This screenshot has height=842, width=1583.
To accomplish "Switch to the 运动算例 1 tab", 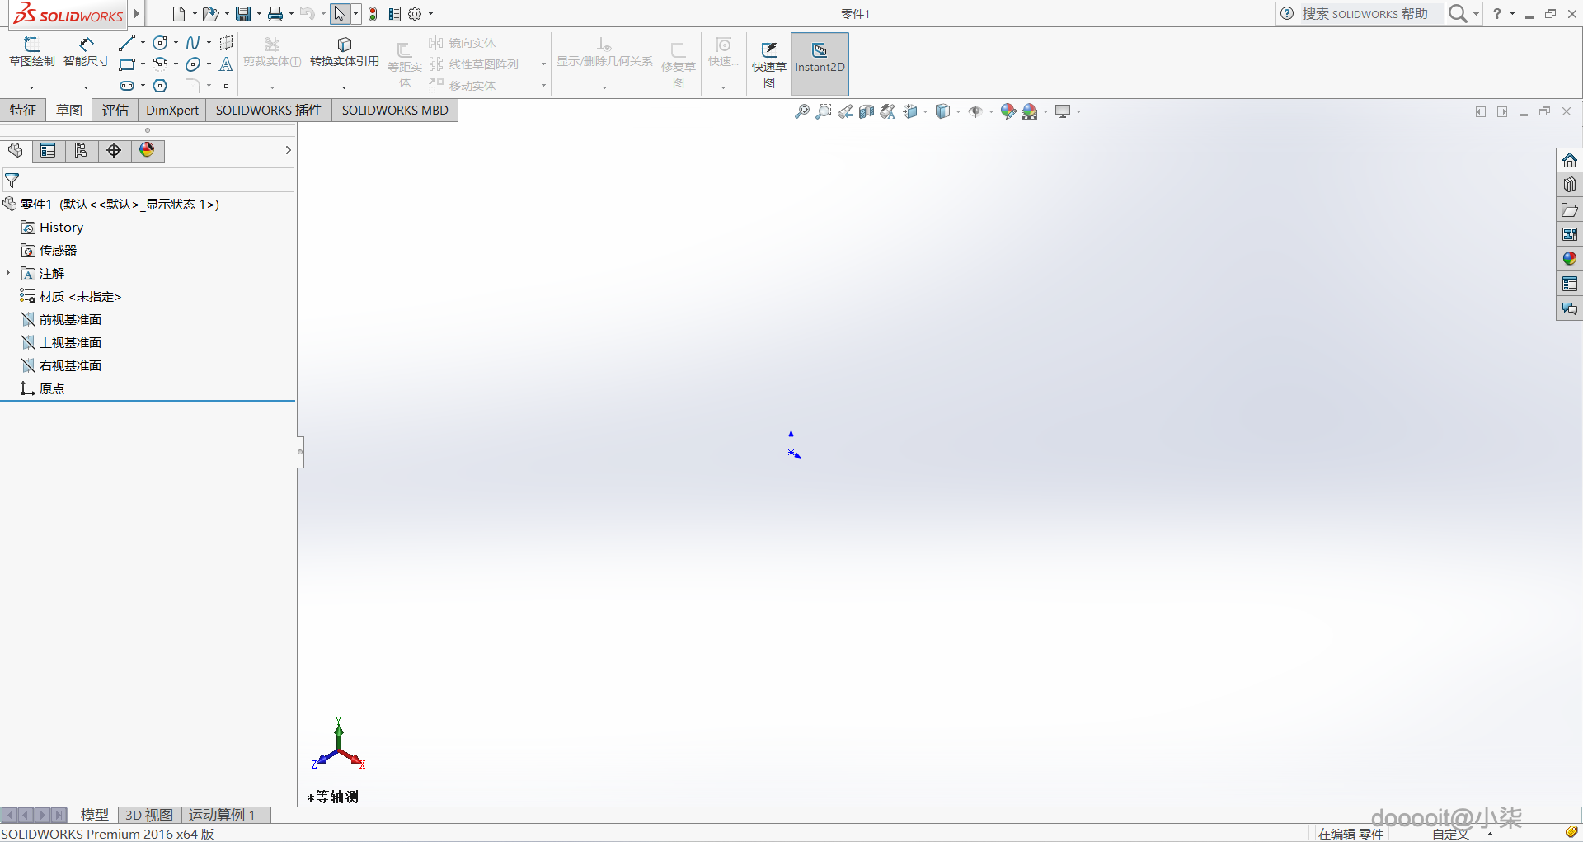I will tap(222, 815).
